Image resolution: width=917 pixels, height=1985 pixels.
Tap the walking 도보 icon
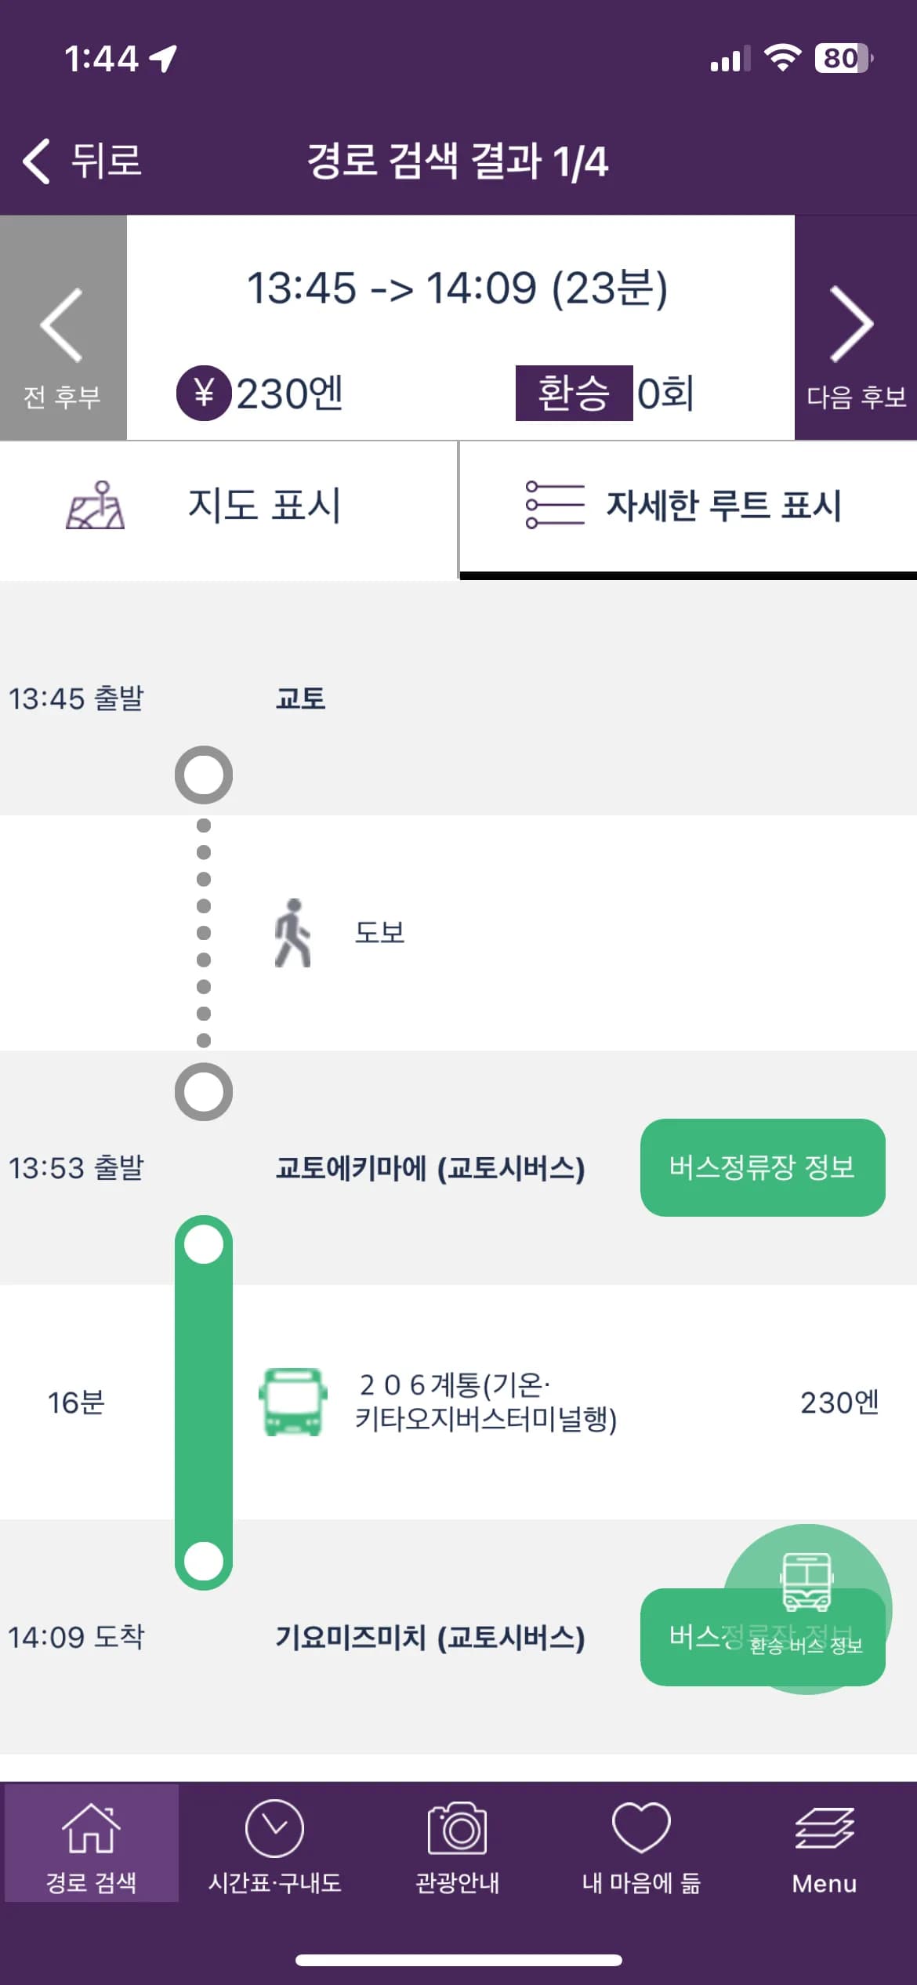[x=292, y=933]
